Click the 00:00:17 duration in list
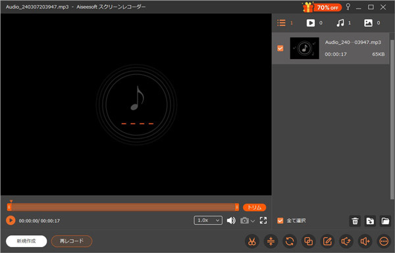This screenshot has height=253, width=395. coord(336,55)
